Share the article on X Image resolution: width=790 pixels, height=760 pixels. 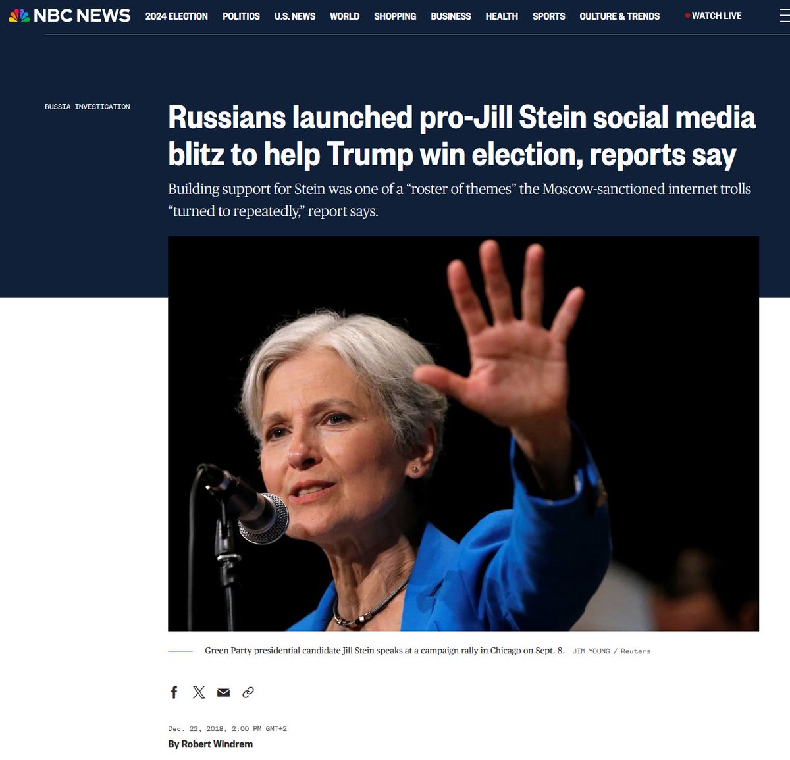pos(199,692)
